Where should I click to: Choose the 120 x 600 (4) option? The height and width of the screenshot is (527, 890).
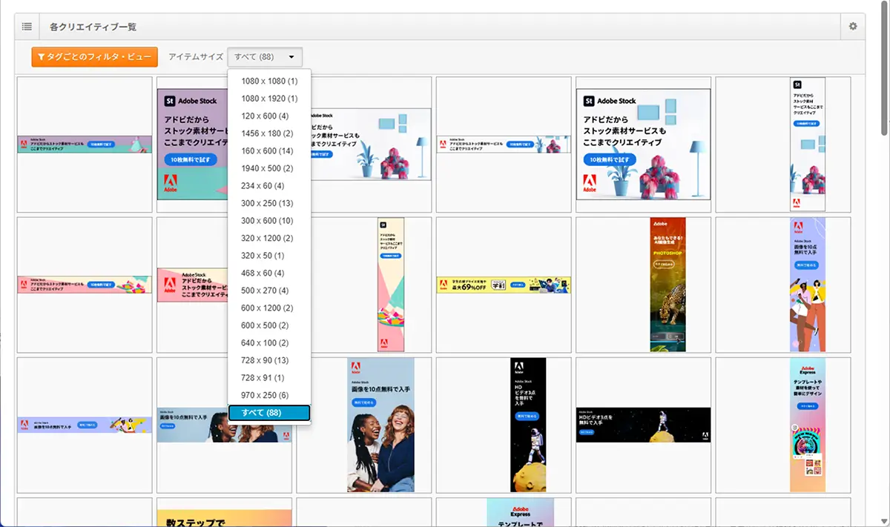tap(269, 116)
